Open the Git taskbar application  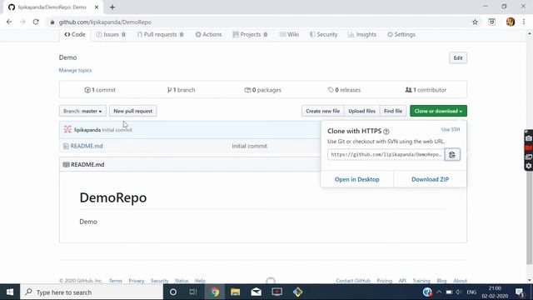pos(297,292)
